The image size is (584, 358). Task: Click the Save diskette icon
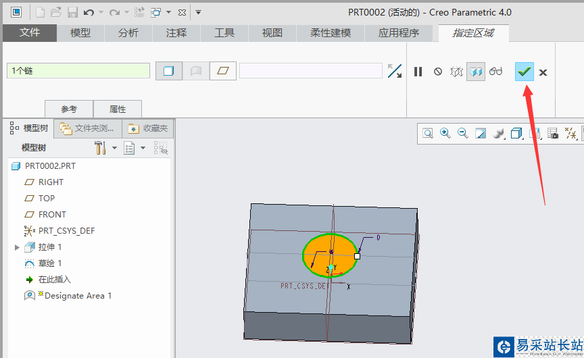coord(72,12)
